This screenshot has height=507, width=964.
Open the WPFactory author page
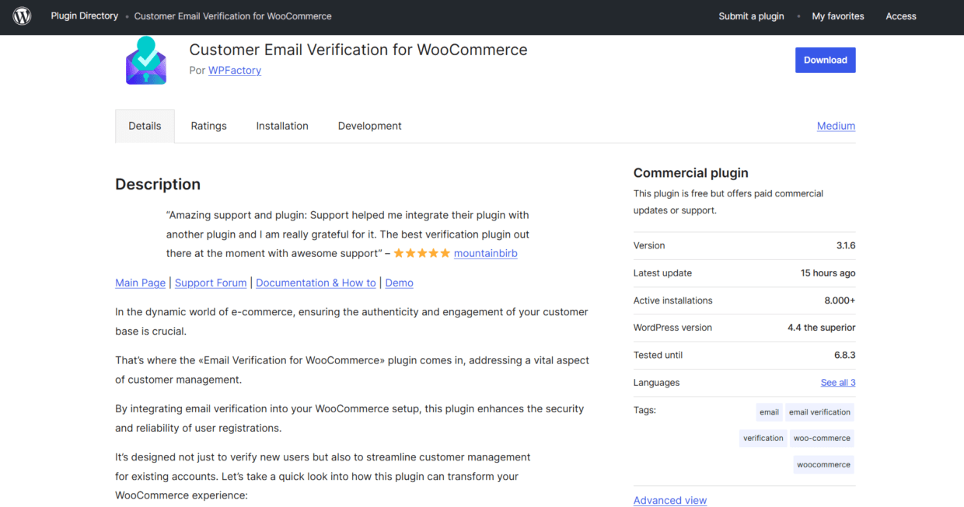[x=234, y=70]
